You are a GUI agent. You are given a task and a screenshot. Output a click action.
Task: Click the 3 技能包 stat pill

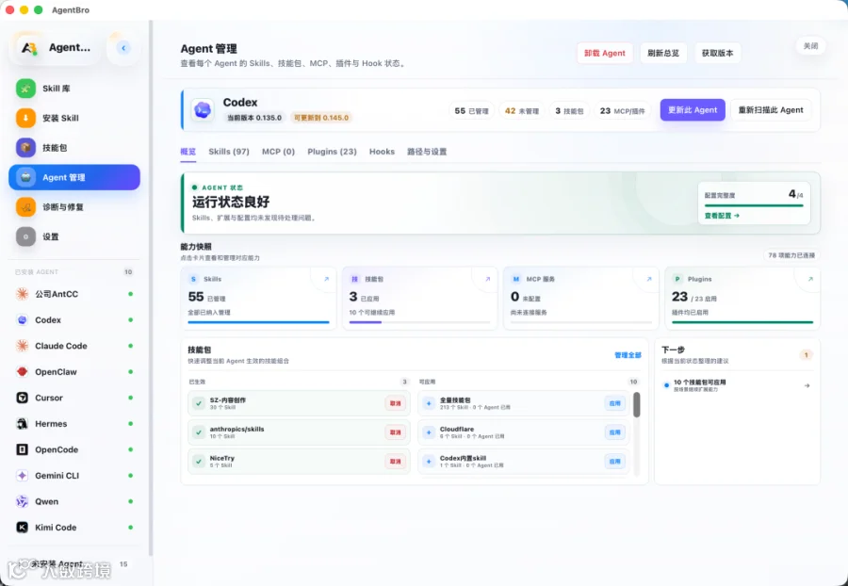569,111
